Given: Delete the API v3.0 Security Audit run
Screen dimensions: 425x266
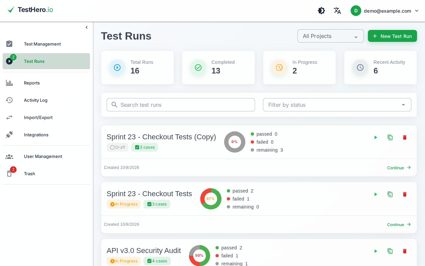Looking at the screenshot, I should (x=405, y=251).
